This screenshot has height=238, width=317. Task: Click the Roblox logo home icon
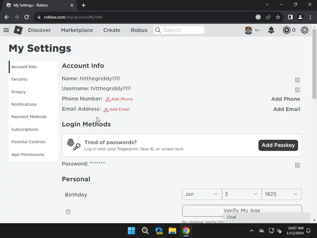point(18,30)
